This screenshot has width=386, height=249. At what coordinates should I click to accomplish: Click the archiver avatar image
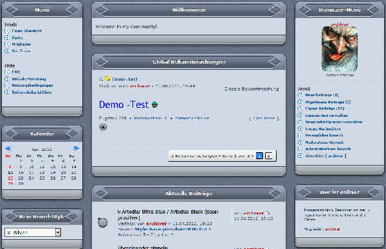pos(340,49)
